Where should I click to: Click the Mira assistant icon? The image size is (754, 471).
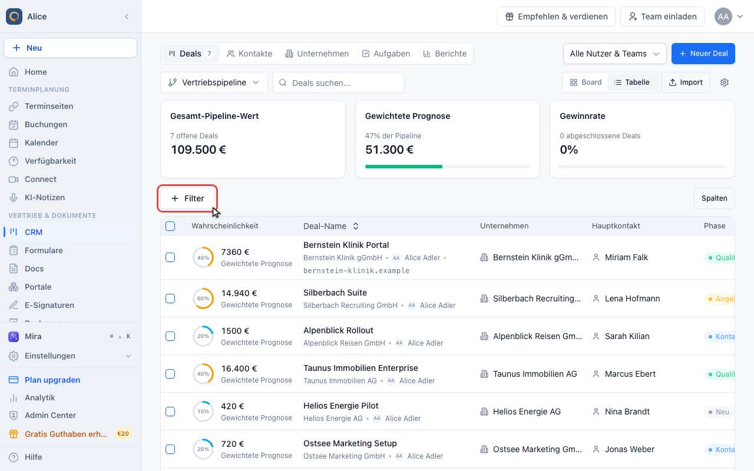coord(14,337)
